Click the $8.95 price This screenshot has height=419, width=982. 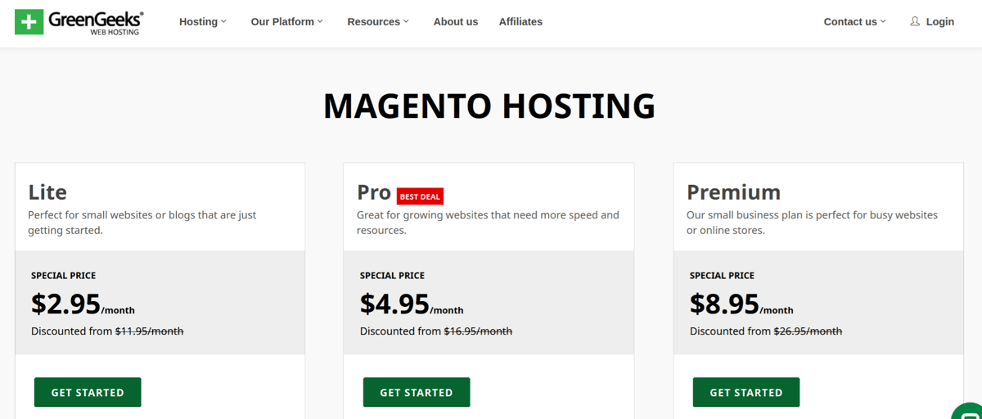point(724,304)
